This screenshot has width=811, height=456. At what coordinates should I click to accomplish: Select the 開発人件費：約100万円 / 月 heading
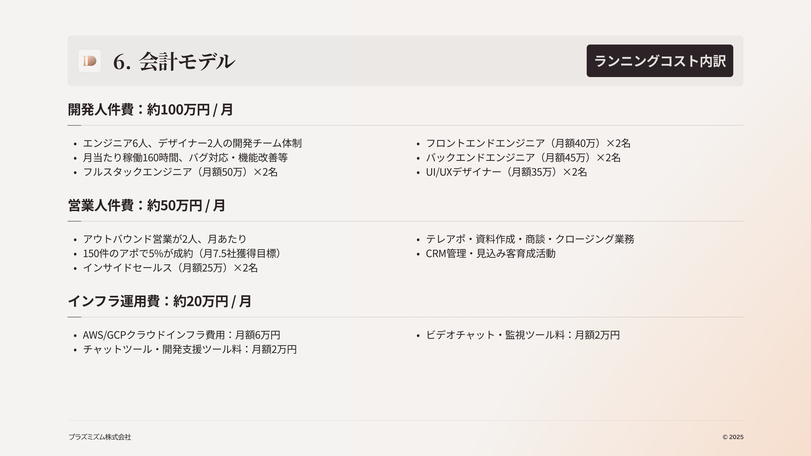tap(150, 110)
